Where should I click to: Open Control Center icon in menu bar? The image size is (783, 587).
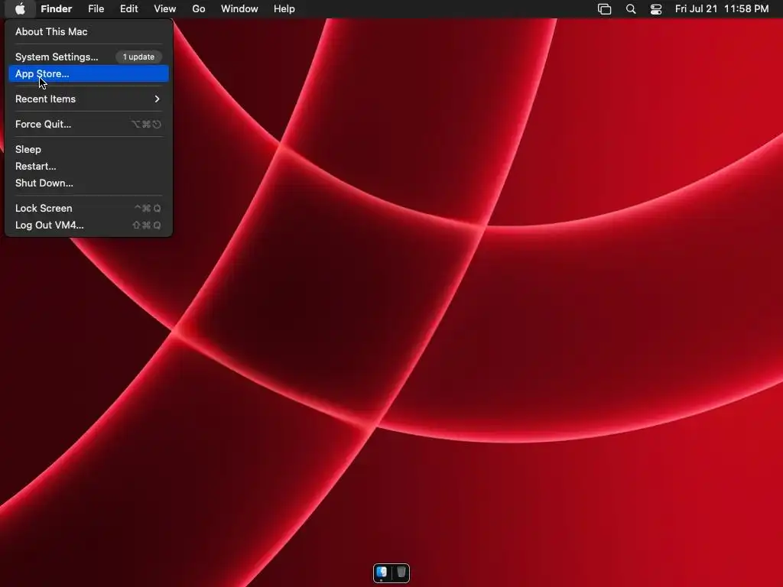click(655, 9)
